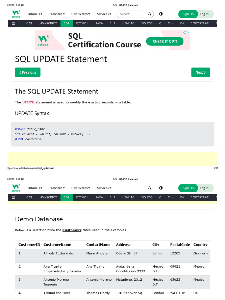
Task: Expand the Exercises dropdown on the first page
Action: point(57,14)
